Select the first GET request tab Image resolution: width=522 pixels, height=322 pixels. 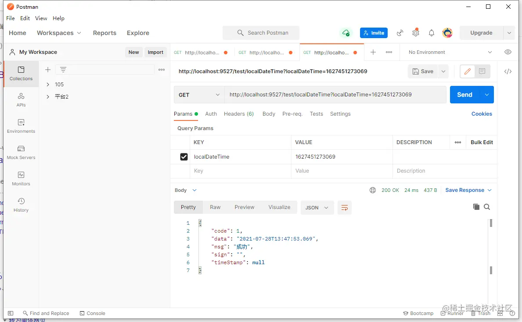click(x=202, y=53)
